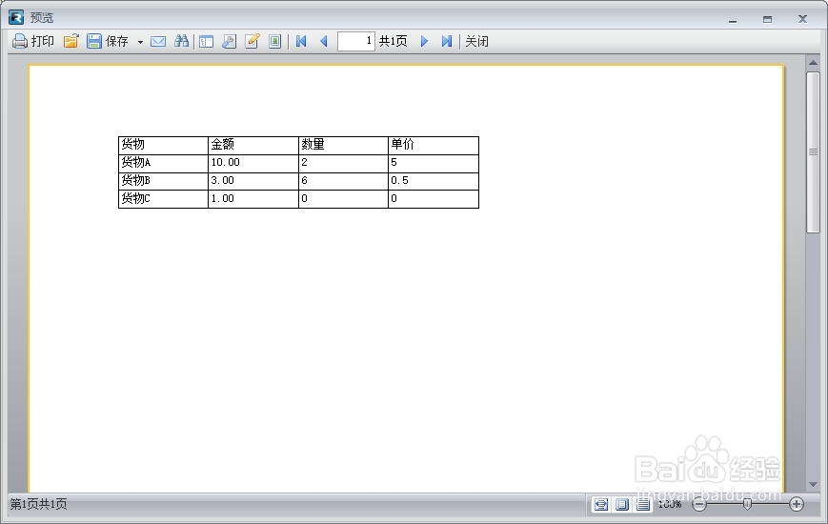The width and height of the screenshot is (828, 524).
Task: Open a report with the folder icon
Action: click(71, 41)
